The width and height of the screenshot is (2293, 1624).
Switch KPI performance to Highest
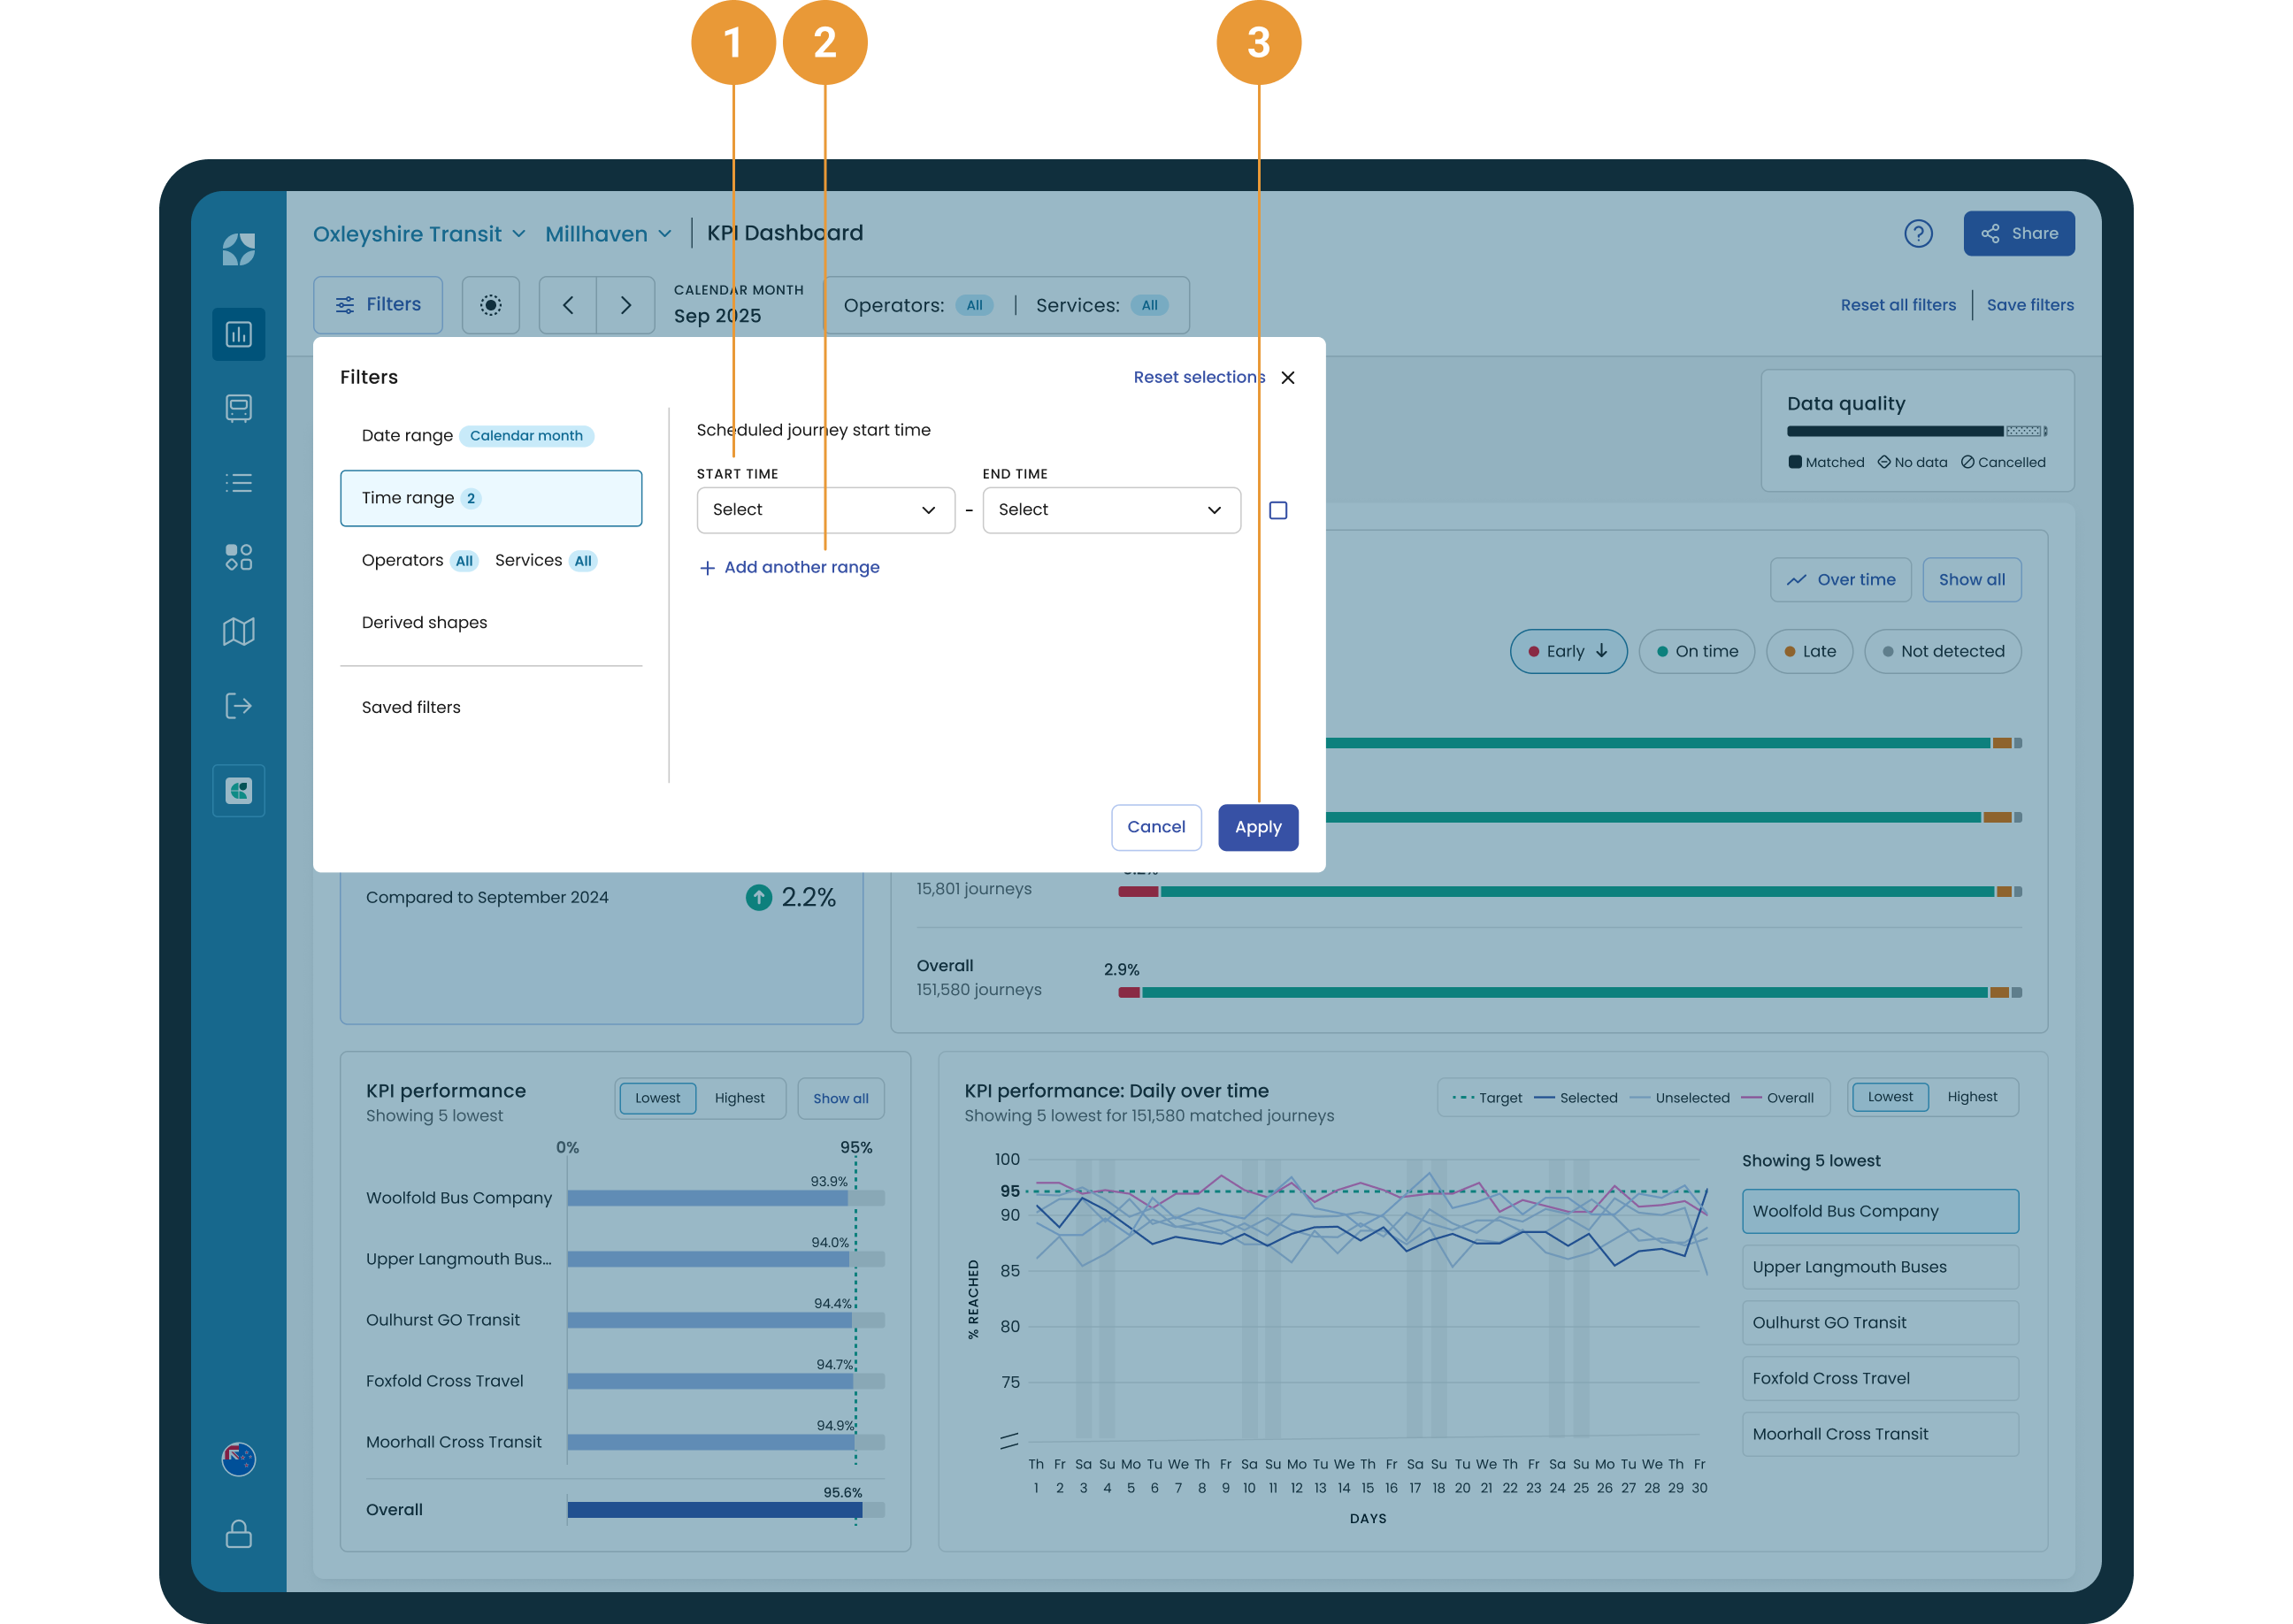click(x=739, y=1098)
